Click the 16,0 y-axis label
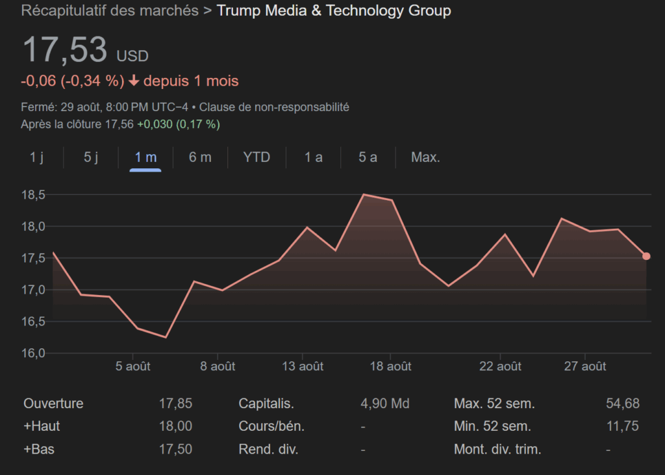665x475 pixels. pyautogui.click(x=33, y=353)
